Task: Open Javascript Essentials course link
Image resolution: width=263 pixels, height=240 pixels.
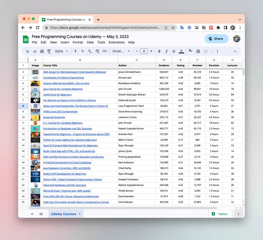Action: point(54,117)
